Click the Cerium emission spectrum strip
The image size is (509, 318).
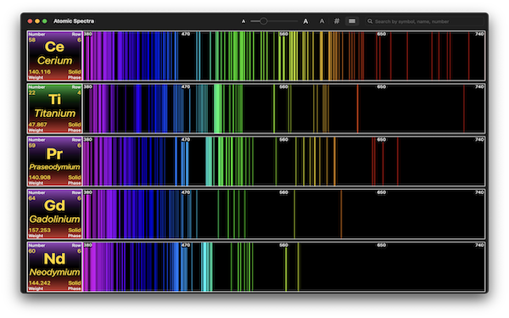[x=284, y=56]
